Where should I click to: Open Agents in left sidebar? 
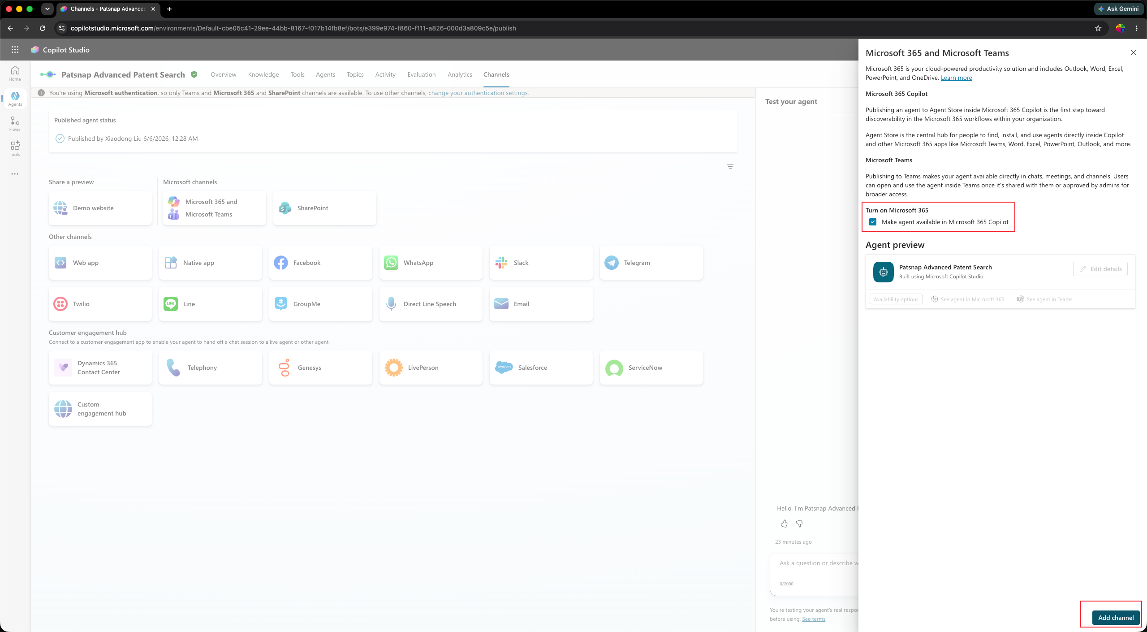point(15,99)
